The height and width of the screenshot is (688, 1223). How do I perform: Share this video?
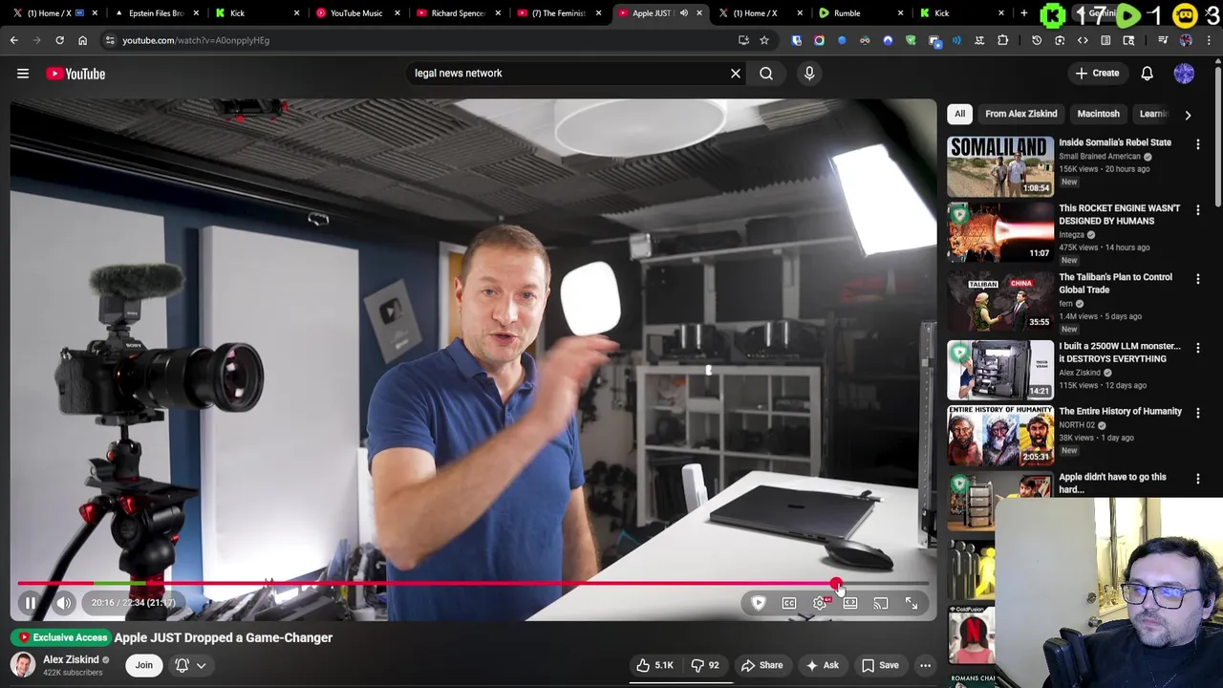point(762,665)
